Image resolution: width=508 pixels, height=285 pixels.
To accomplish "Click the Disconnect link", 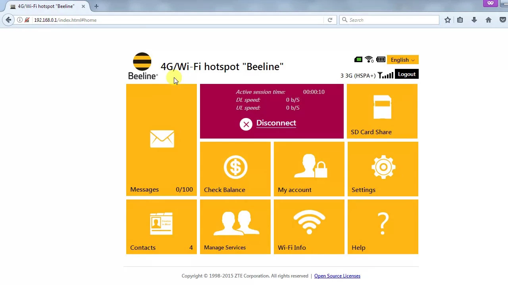I will click(x=276, y=123).
